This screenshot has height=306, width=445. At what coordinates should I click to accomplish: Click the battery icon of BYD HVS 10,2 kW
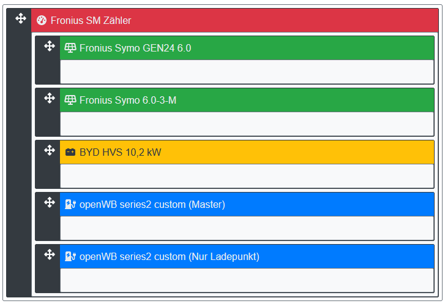(70, 152)
